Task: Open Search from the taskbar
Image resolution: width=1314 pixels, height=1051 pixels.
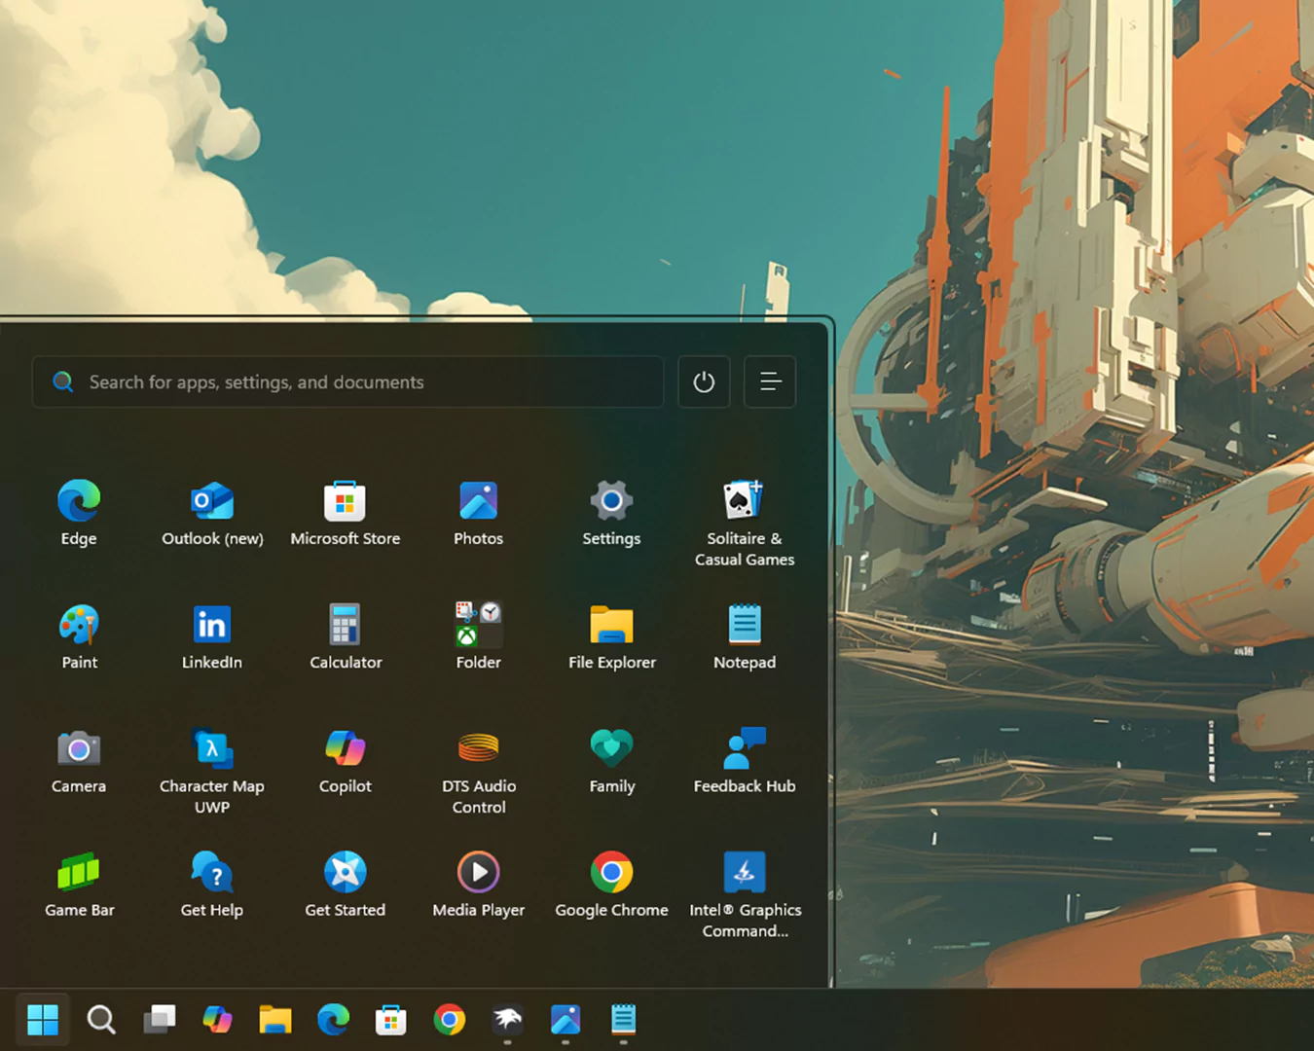Action: 101,1020
